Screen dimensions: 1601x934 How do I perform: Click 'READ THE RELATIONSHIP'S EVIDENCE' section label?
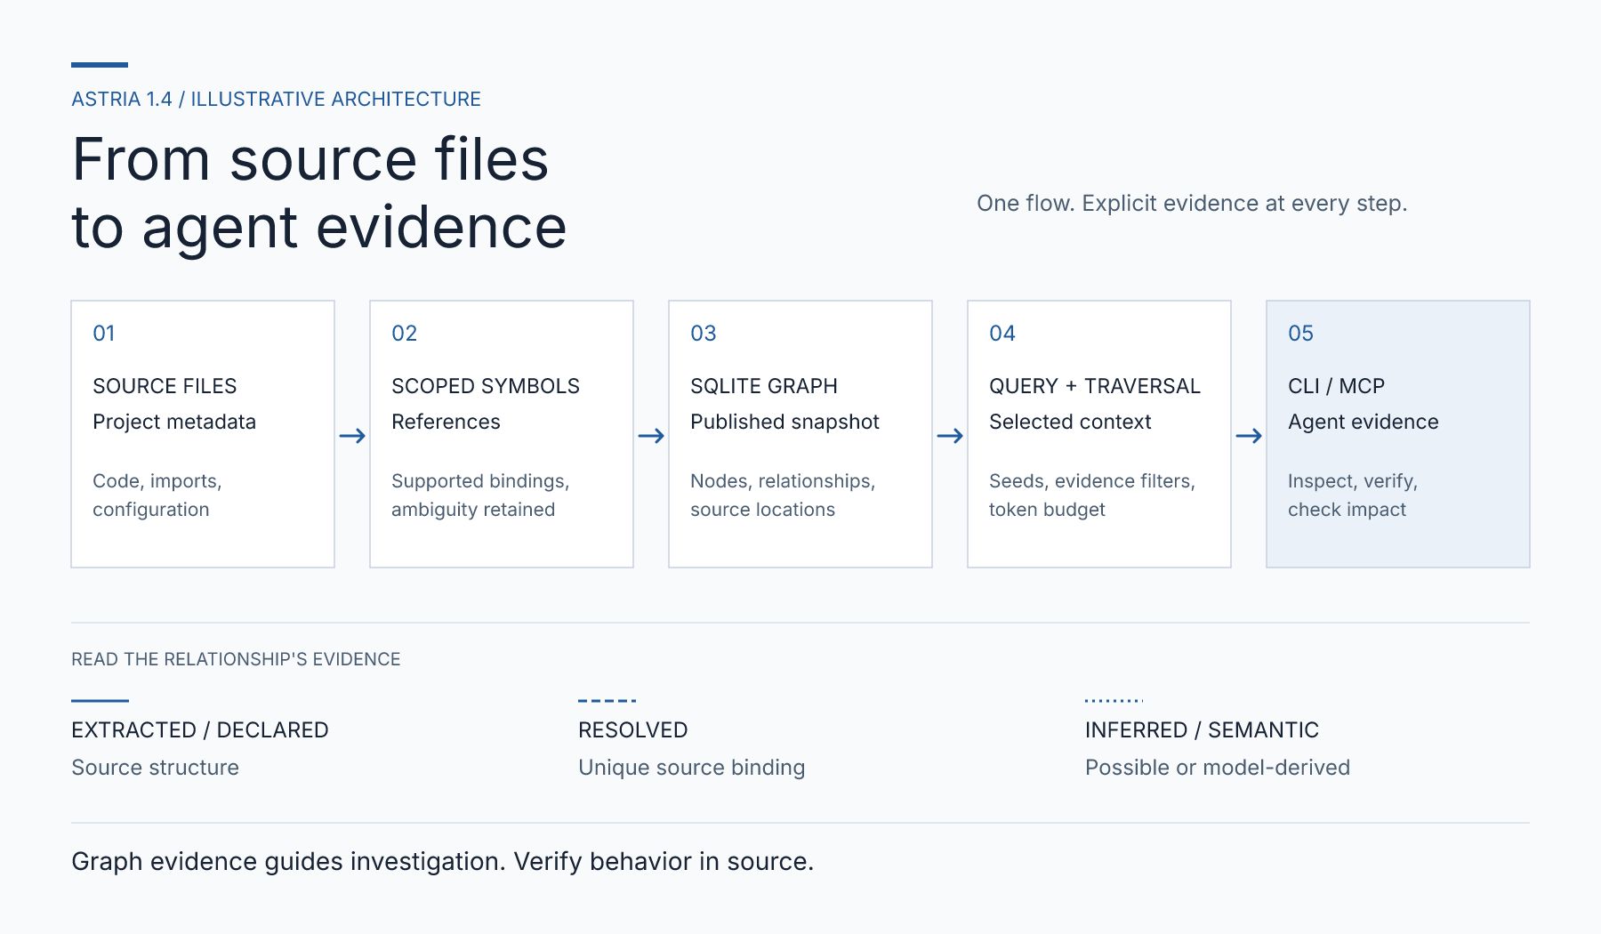[236, 659]
